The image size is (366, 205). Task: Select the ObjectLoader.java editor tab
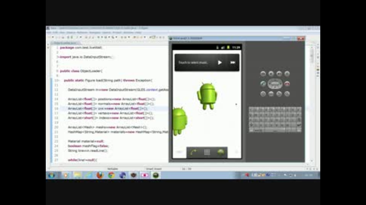coord(65,43)
